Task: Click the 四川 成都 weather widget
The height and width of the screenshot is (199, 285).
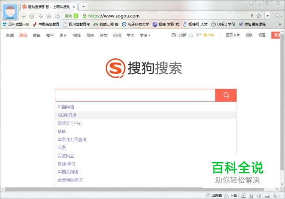Action: point(192,35)
